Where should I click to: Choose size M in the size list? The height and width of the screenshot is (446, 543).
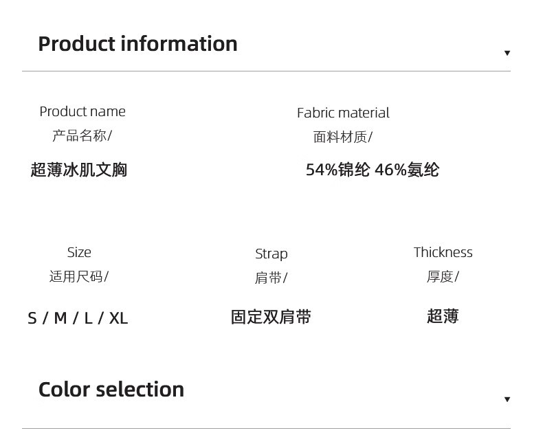pyautogui.click(x=60, y=318)
